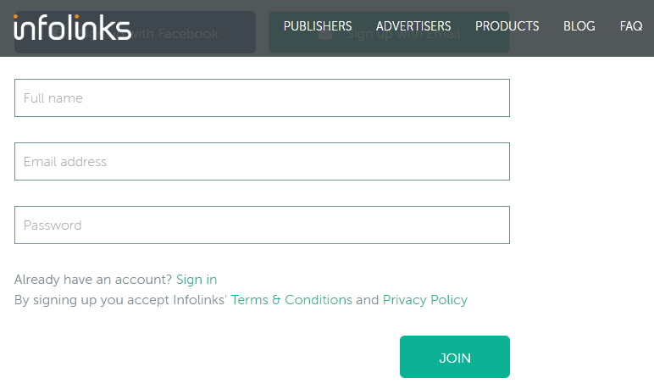Focus the Full name field
Screen dimensions: 654x389
262,98
